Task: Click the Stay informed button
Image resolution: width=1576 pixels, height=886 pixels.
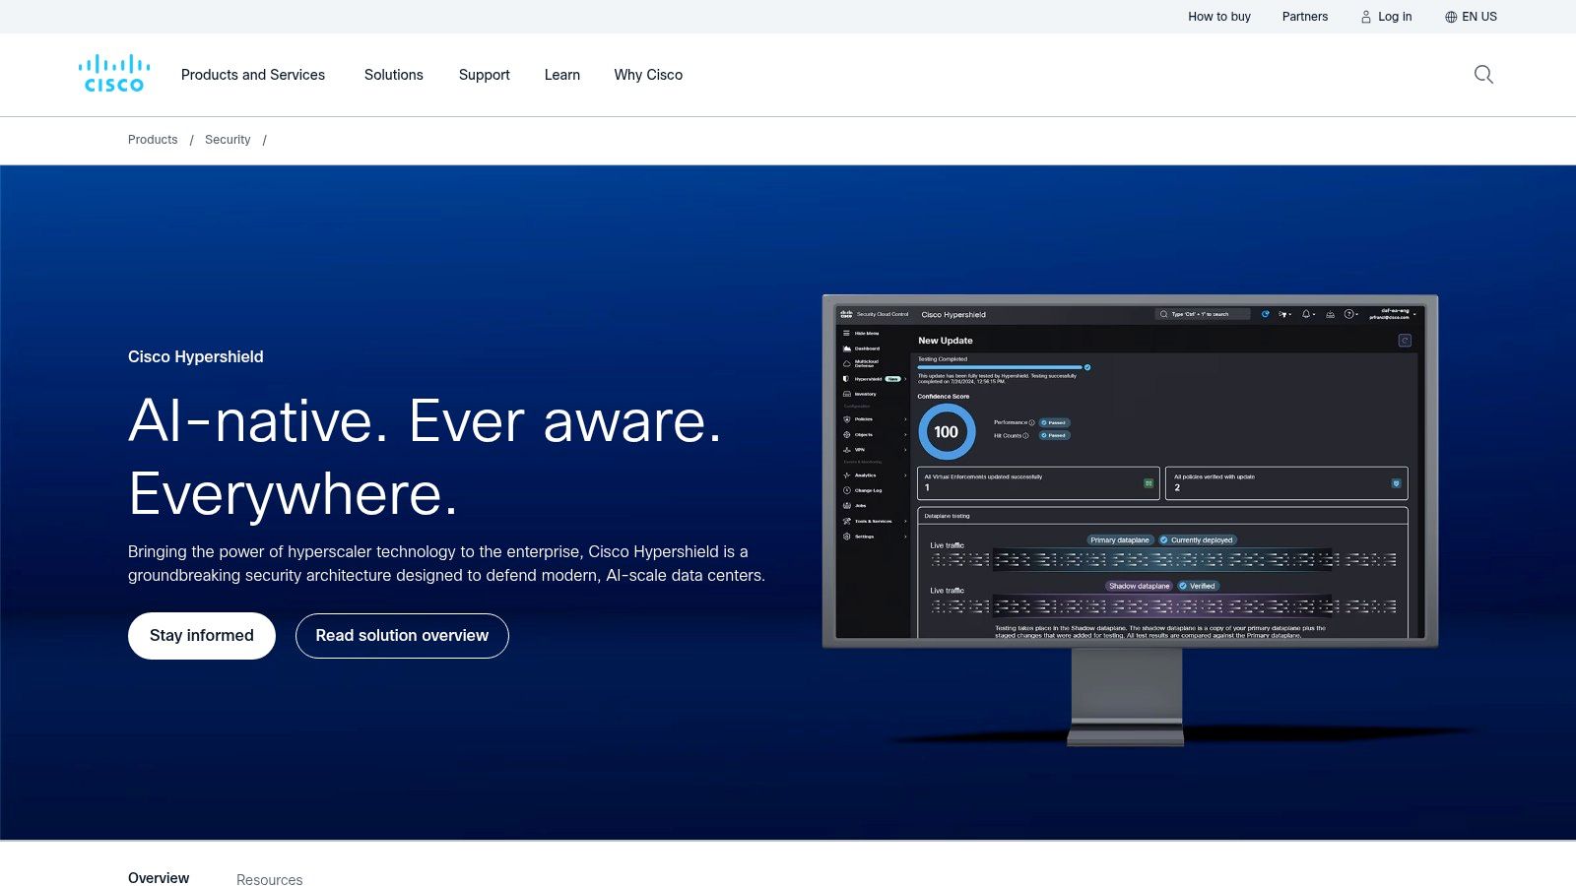Action: (x=202, y=636)
